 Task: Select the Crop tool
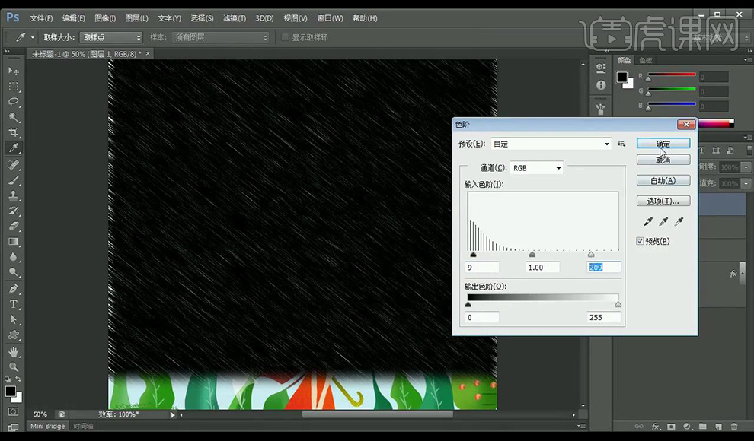click(14, 133)
